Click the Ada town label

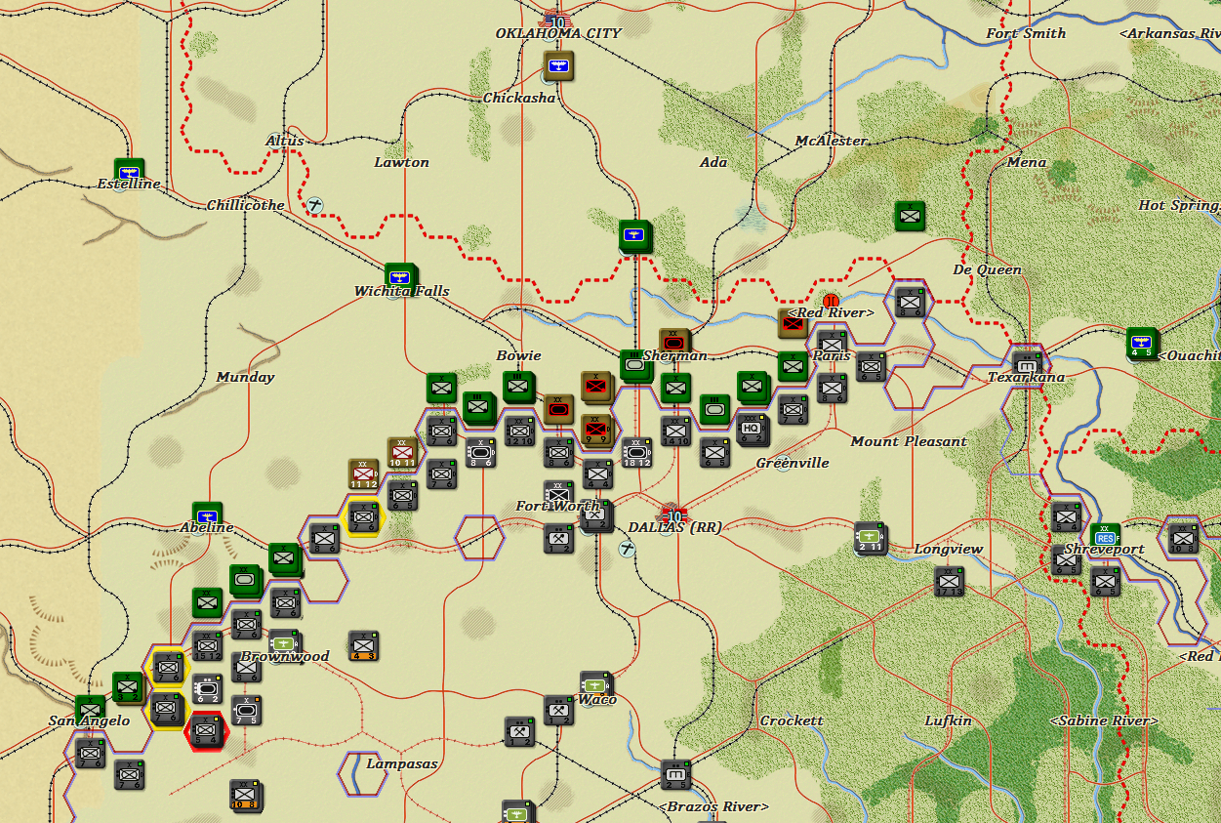coord(713,162)
